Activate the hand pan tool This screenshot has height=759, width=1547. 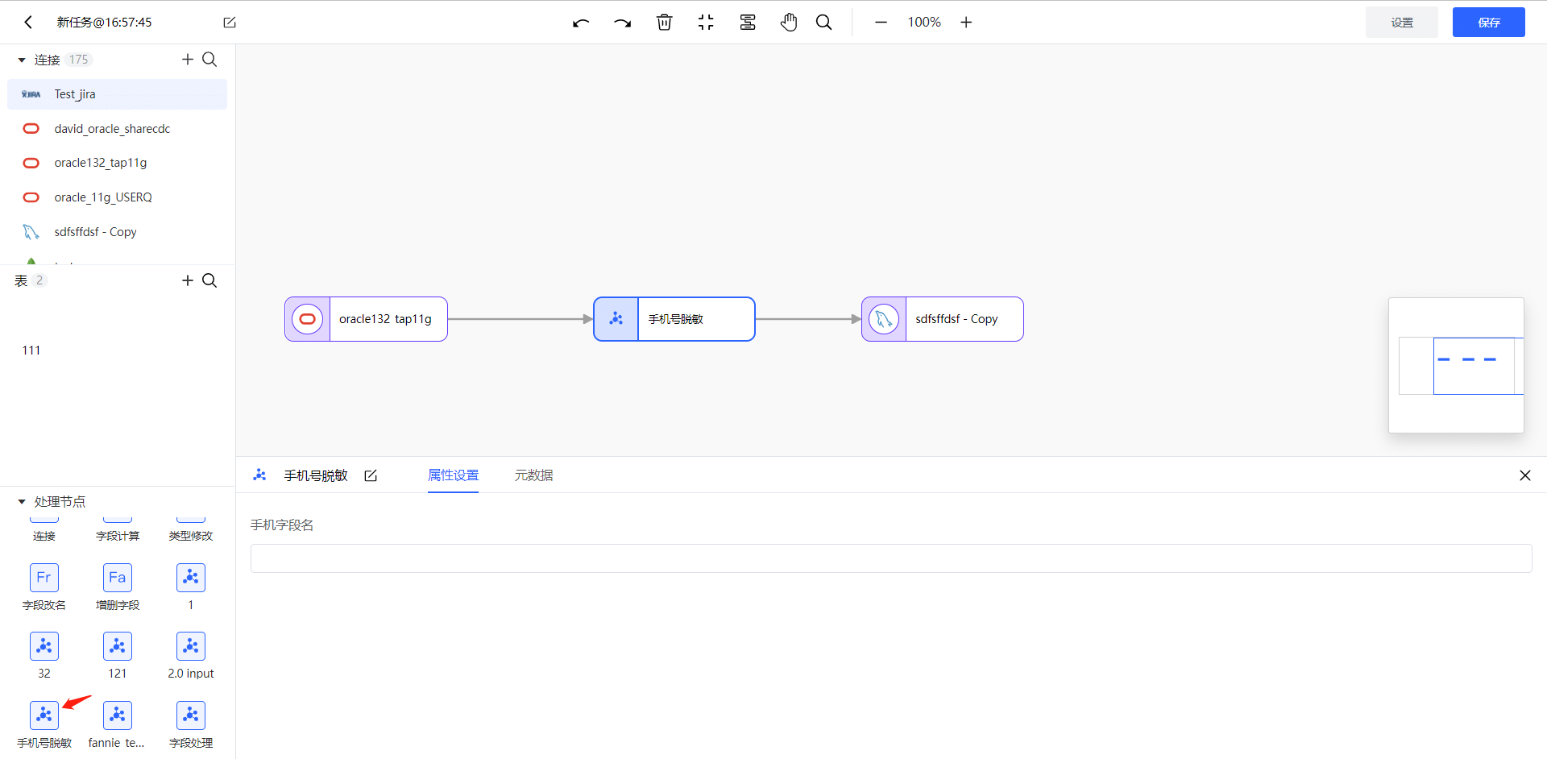789,23
